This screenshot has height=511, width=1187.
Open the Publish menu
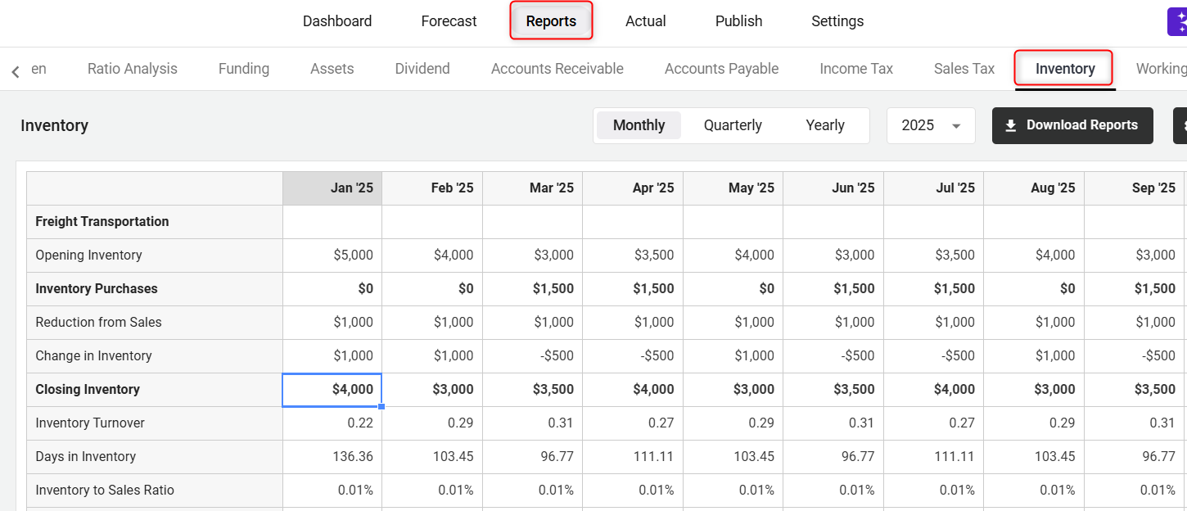(x=738, y=21)
